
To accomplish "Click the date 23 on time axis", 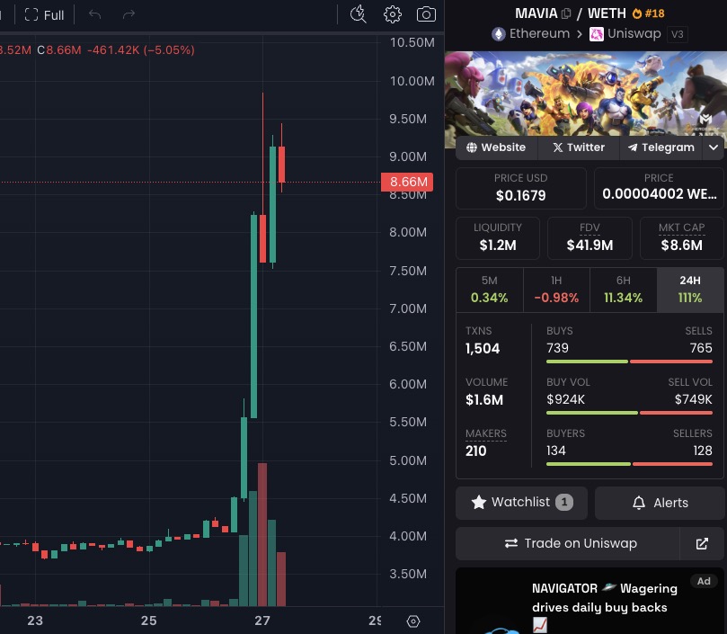I will click(x=35, y=621).
